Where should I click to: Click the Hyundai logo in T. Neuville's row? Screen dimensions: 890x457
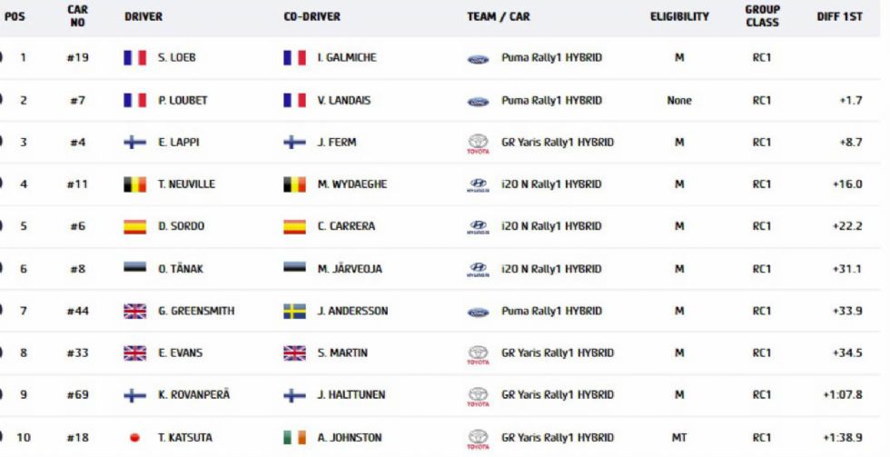click(478, 185)
